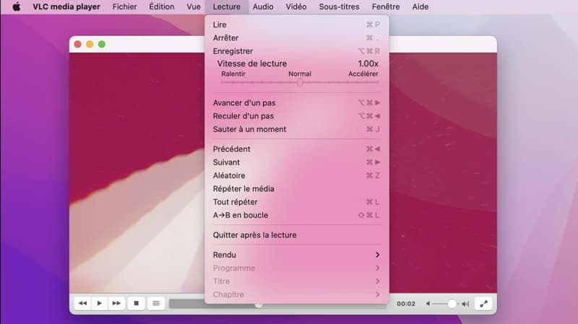Click the playback speed slider handle
The height and width of the screenshot is (324, 578).
pos(300,82)
